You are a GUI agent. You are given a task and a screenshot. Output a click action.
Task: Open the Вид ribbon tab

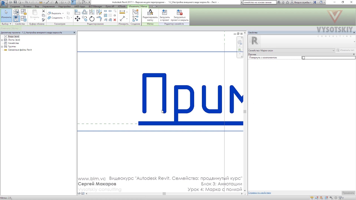coord(37,6)
